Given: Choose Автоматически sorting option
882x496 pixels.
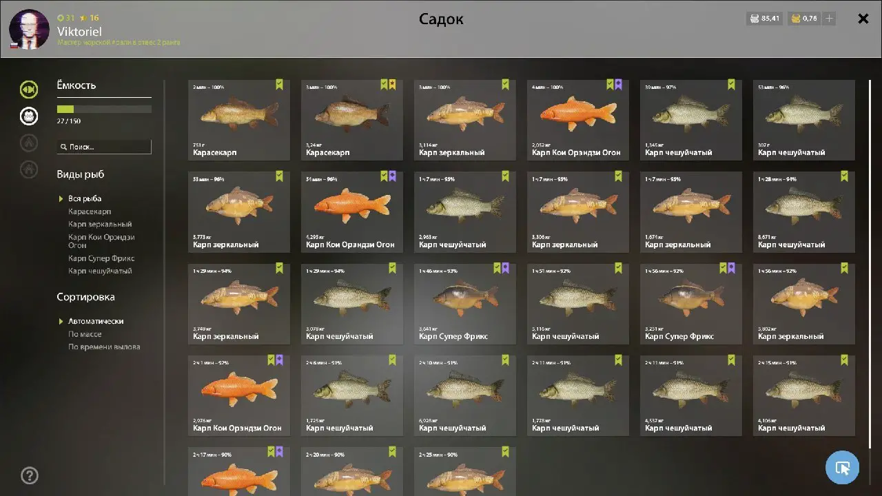Looking at the screenshot, I should point(96,321).
